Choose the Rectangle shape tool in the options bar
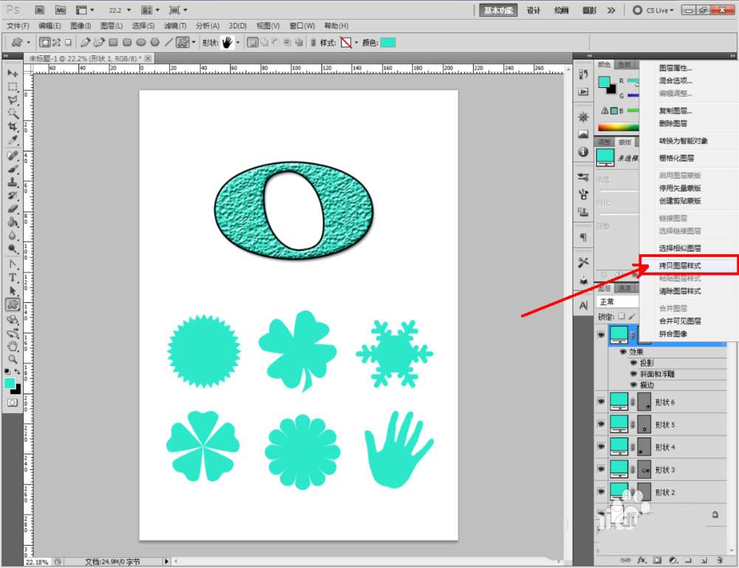The width and height of the screenshot is (739, 568). click(113, 42)
